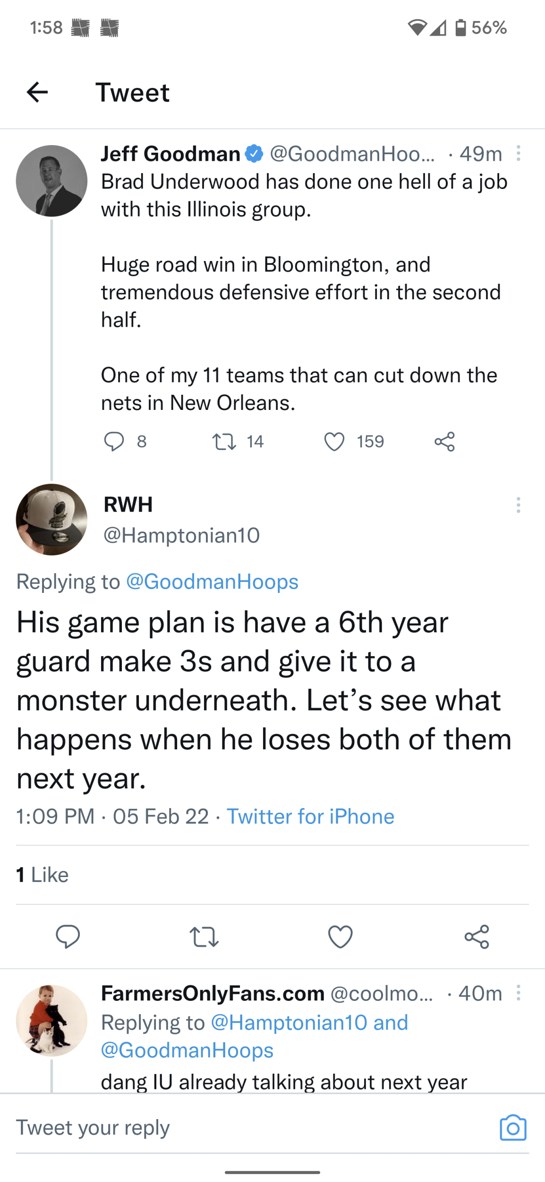Viewport: 545px width, 1182px height.
Task: Reply to RWH's tweet with comment icon
Action: coord(68,937)
